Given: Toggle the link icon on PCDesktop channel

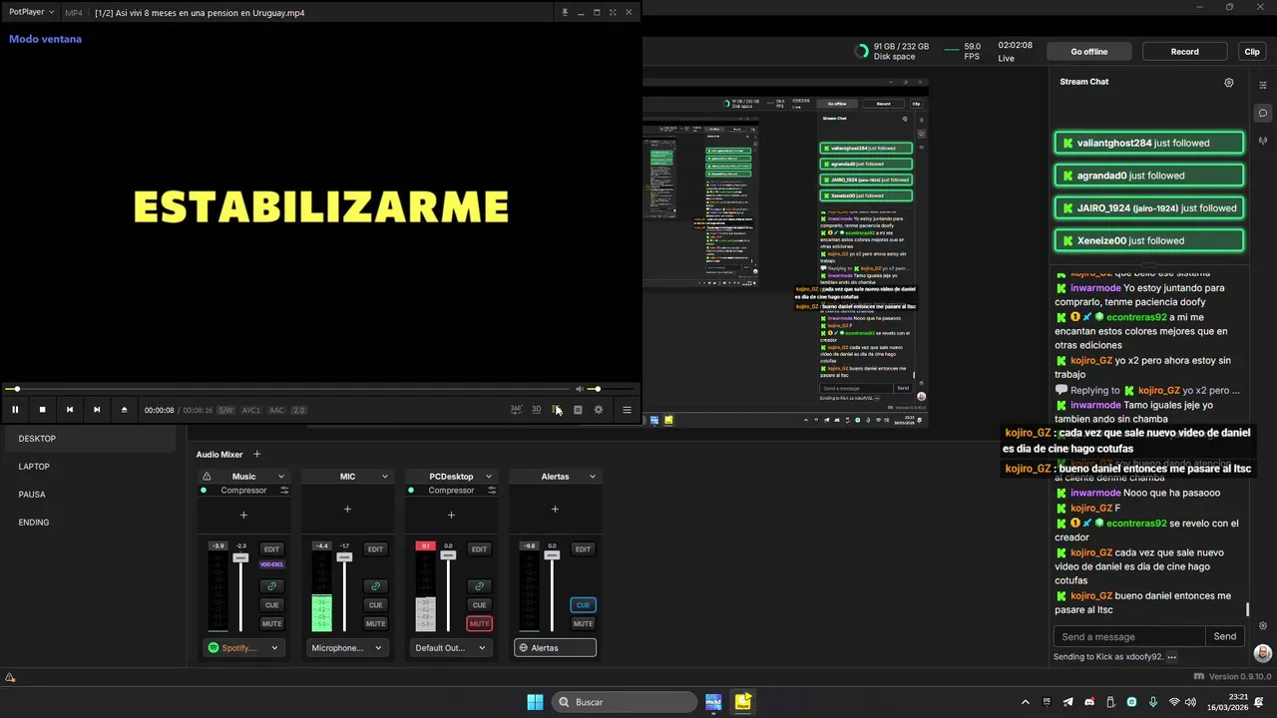Looking at the screenshot, I should [479, 586].
